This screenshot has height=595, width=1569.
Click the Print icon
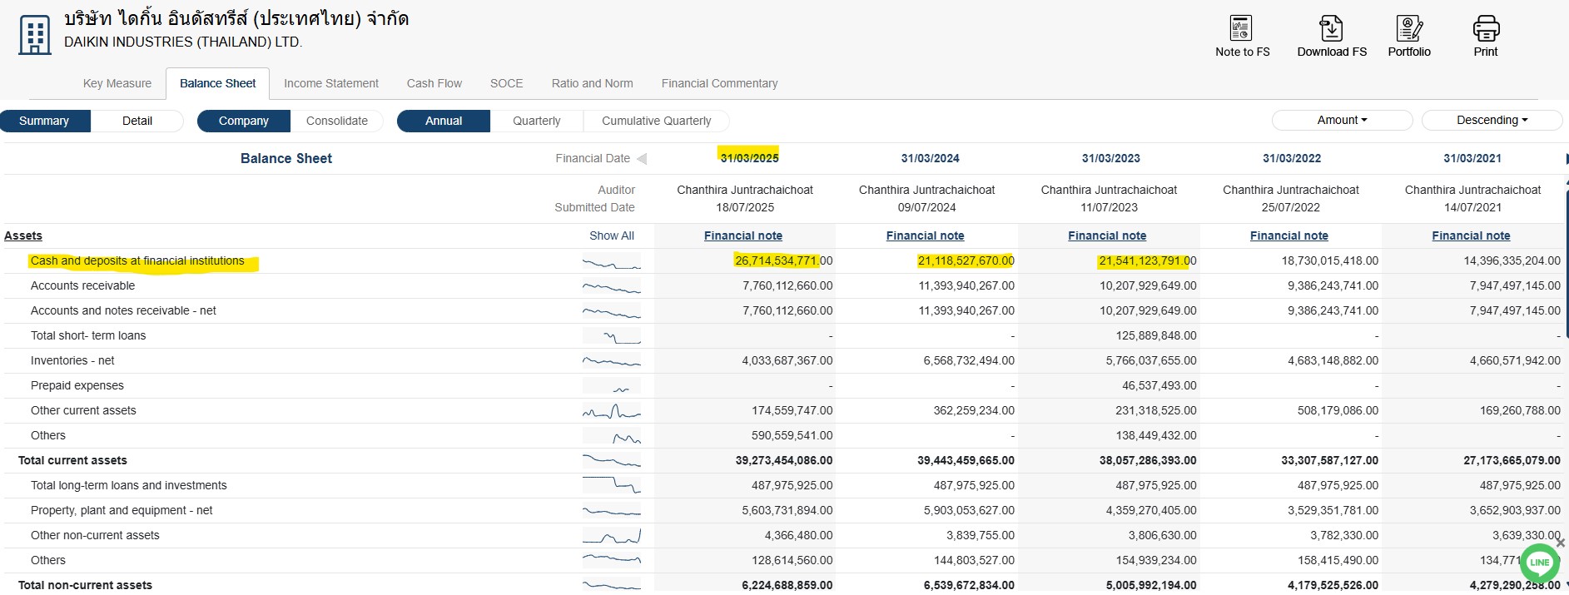pyautogui.click(x=1486, y=29)
